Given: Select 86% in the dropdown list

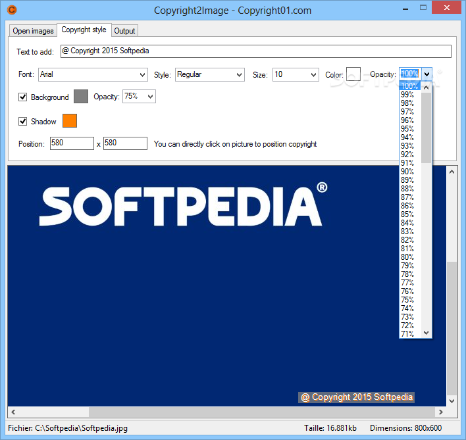Looking at the screenshot, I should point(410,206).
